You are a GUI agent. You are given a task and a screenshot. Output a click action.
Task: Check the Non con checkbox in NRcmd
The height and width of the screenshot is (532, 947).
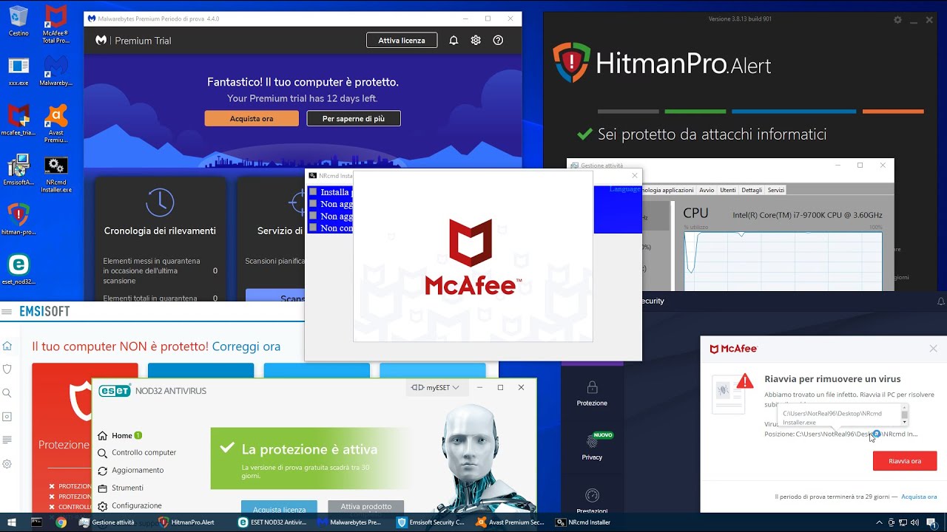click(313, 228)
